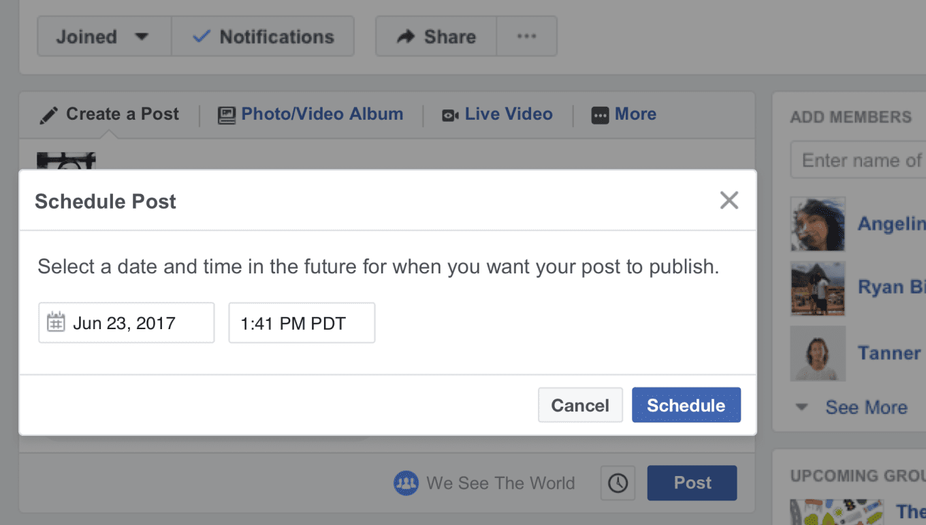Click Cancel in the Schedule Post dialog
Image resolution: width=926 pixels, height=525 pixels.
(580, 405)
